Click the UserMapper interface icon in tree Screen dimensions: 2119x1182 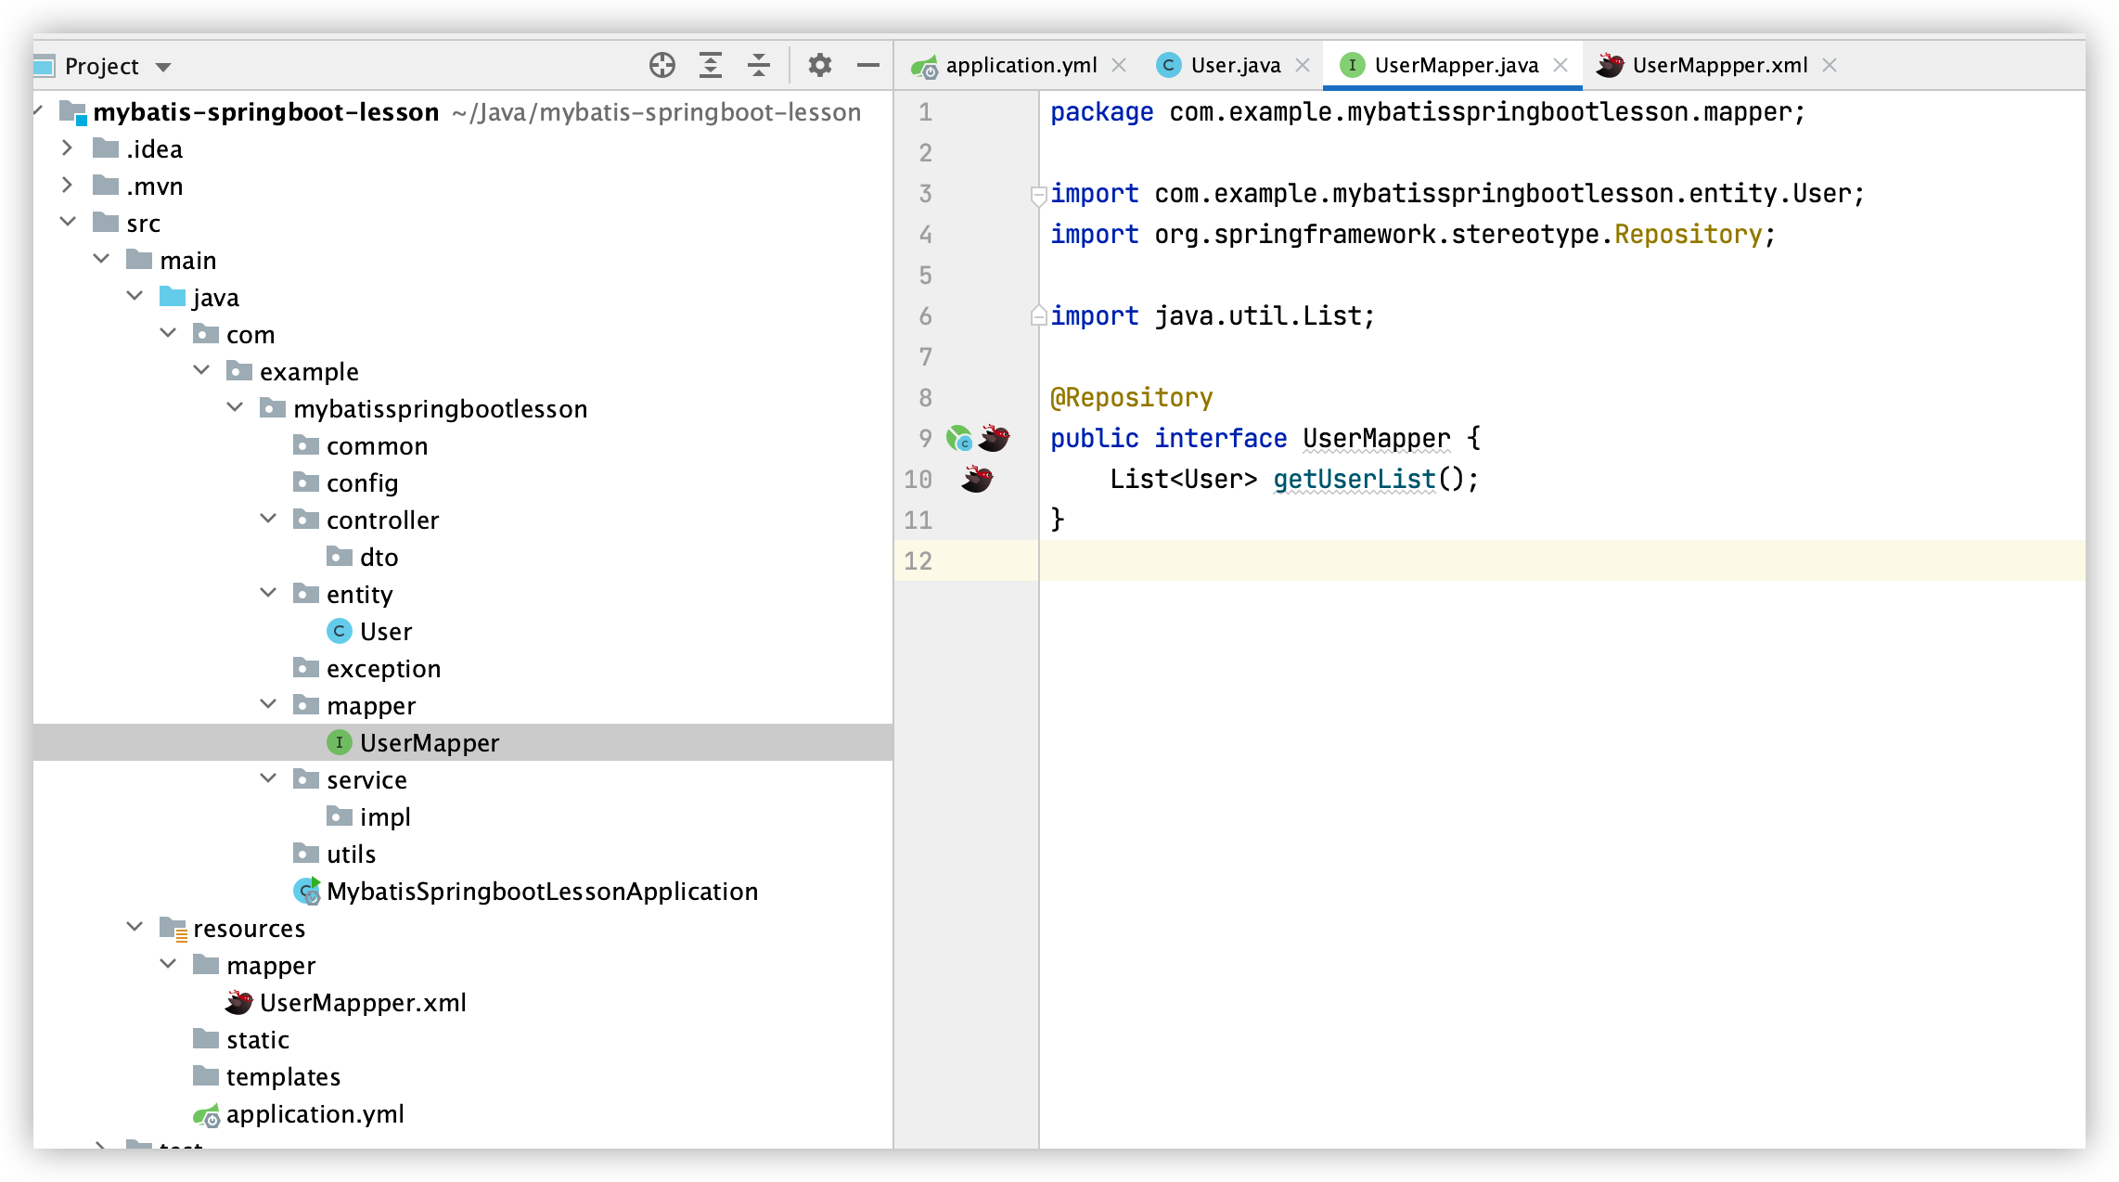tap(340, 742)
